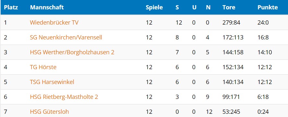Select the 0:24 points cell

click(x=263, y=112)
